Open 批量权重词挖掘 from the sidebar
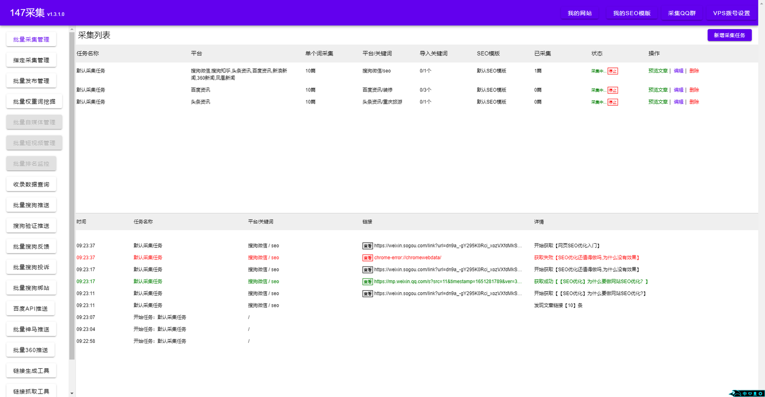The image size is (765, 397). point(34,101)
